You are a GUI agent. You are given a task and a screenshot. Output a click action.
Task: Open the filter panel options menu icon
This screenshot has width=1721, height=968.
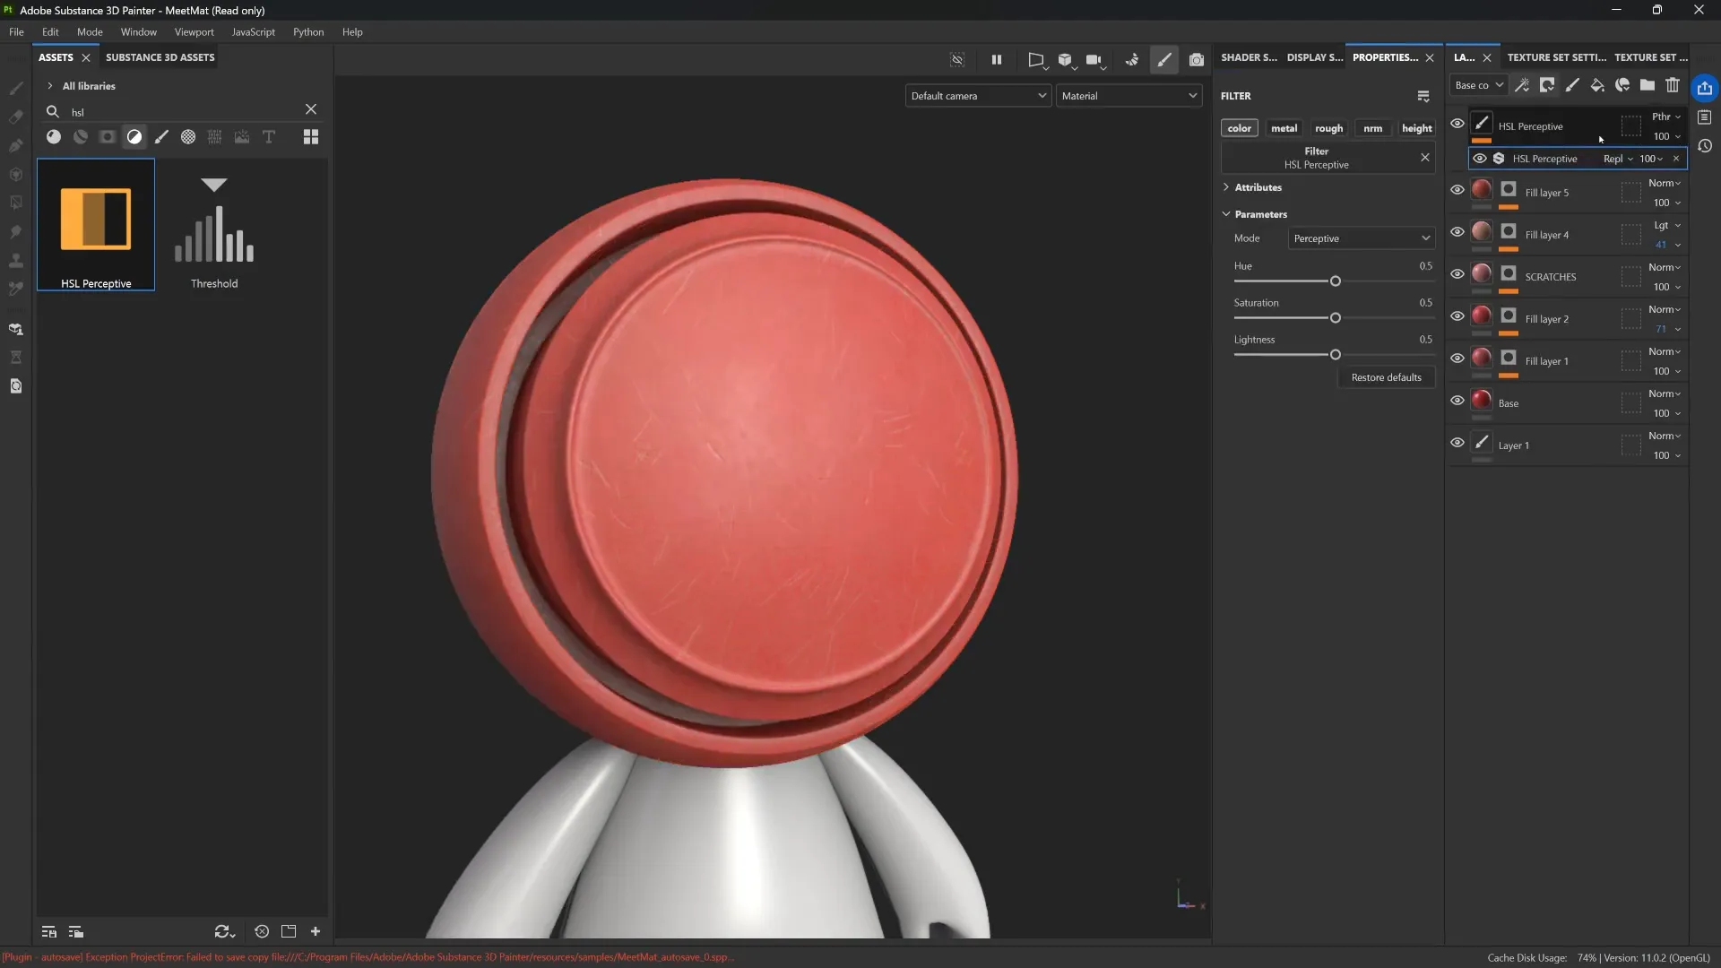1423,96
